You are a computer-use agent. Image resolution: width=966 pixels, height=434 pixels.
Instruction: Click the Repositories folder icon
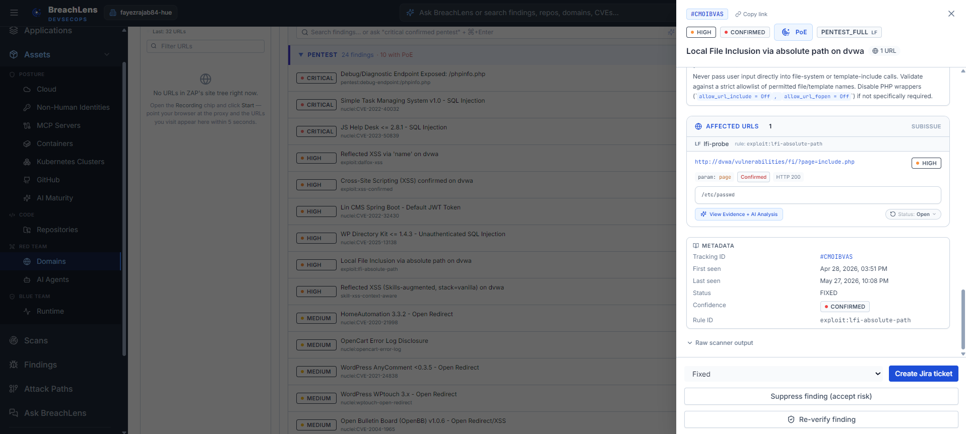click(27, 230)
